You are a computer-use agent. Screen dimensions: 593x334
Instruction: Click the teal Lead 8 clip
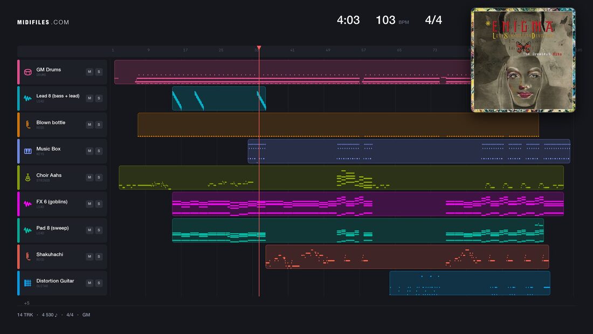pos(219,98)
